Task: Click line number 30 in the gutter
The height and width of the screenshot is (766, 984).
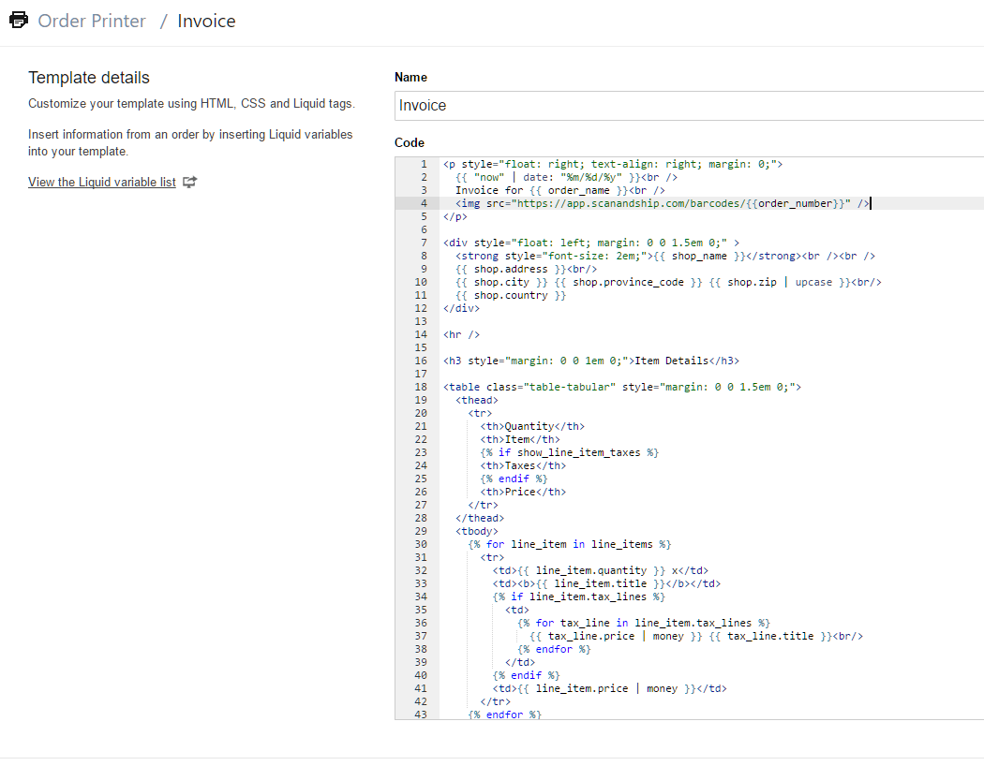Action: [x=421, y=544]
